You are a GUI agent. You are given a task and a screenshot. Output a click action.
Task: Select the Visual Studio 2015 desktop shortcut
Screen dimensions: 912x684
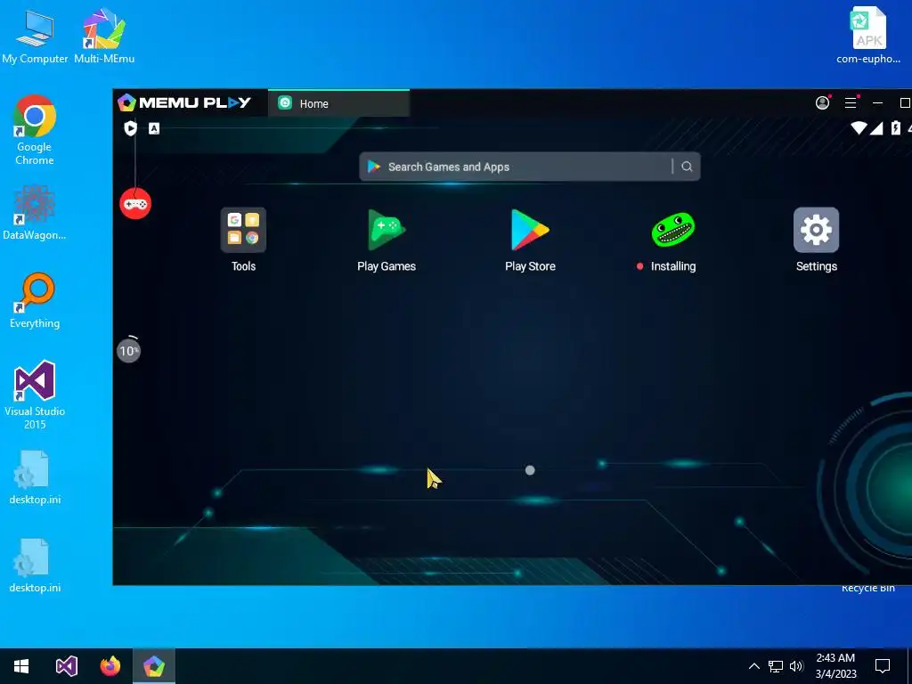click(35, 395)
